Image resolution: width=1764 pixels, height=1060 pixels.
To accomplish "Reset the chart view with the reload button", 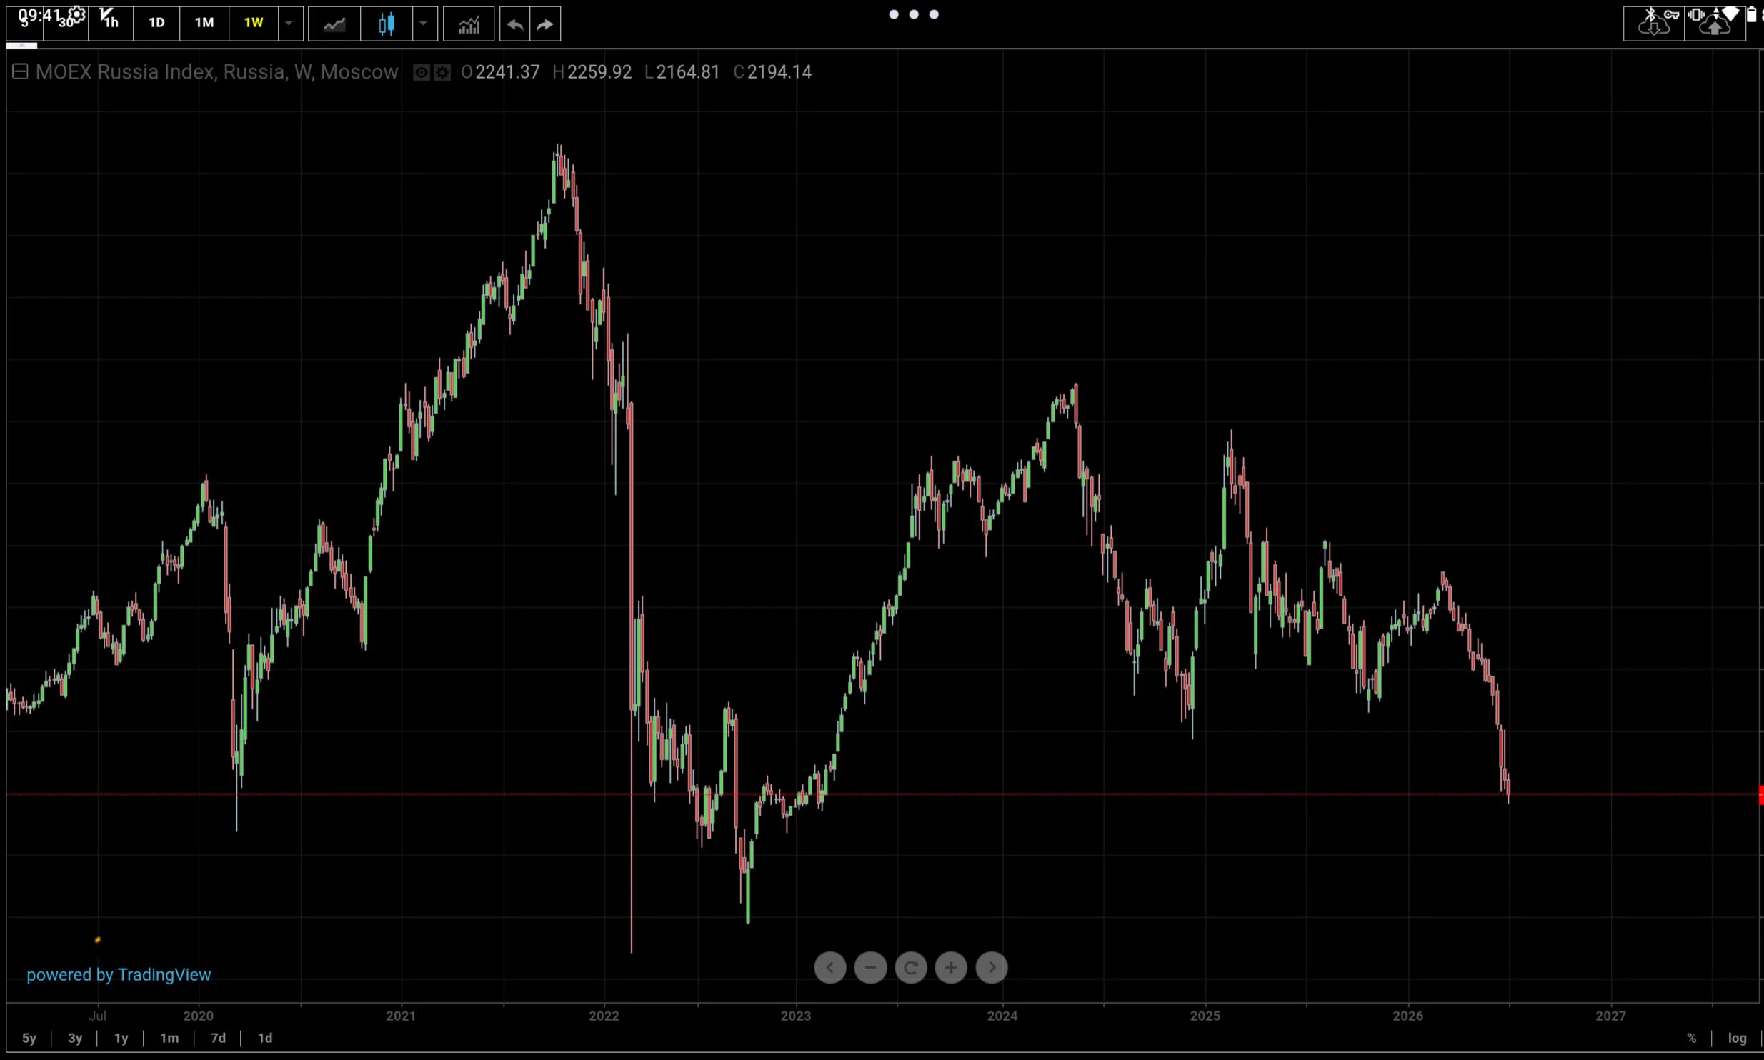I will click(x=911, y=967).
